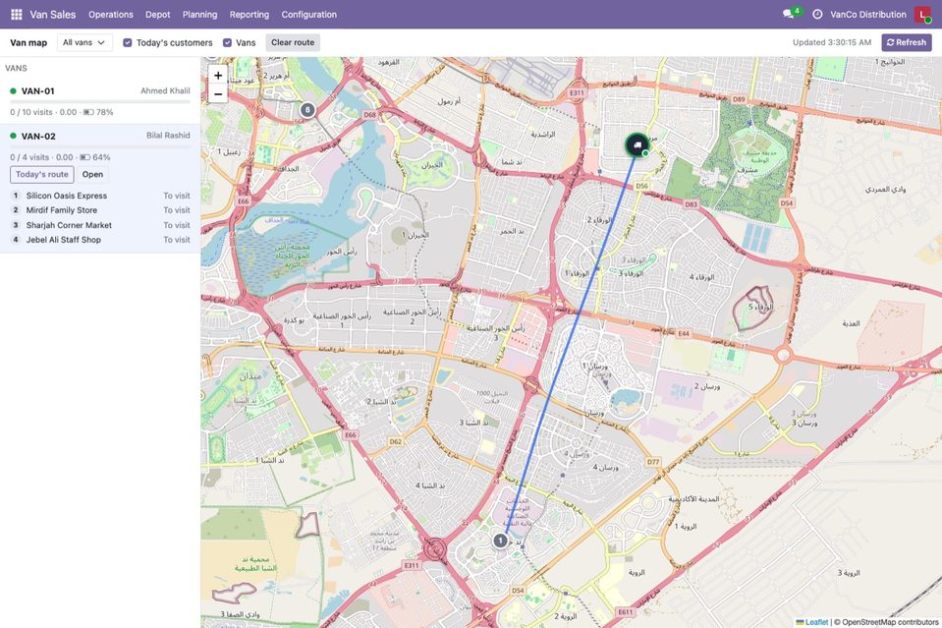Toggle the Vans checkbox
Screen dimensions: 942x628
pyautogui.click(x=227, y=42)
